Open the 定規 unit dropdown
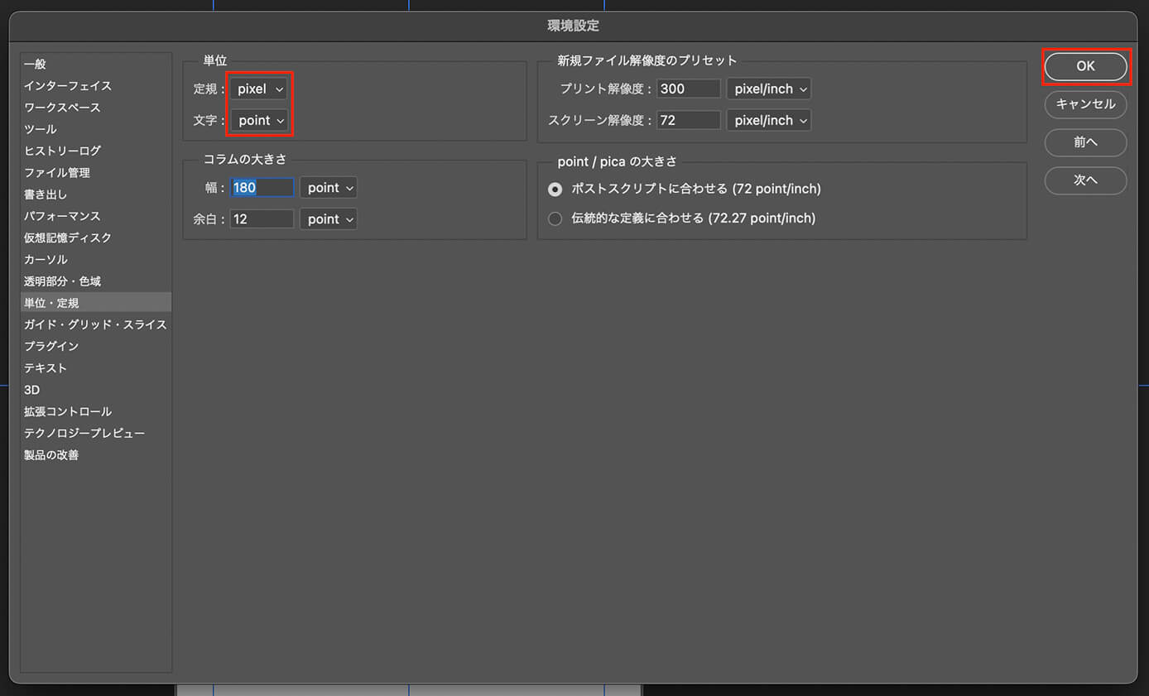This screenshot has height=696, width=1149. [x=260, y=89]
